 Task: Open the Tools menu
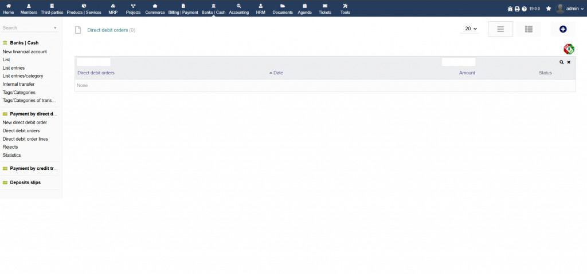(345, 9)
